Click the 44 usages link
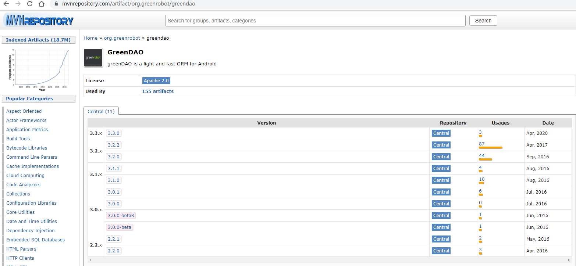Viewport: 576px width, 266px height. [482, 155]
